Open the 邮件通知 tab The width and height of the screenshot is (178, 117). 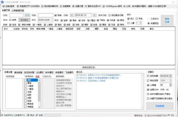(49, 72)
